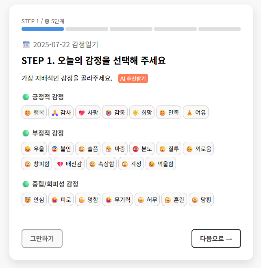Go forward with 다음으로 button
261x268 pixels.
click(x=216, y=239)
